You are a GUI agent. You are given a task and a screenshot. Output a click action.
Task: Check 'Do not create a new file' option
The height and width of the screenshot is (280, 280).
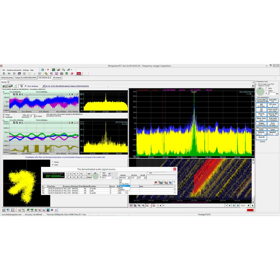click(257, 85)
